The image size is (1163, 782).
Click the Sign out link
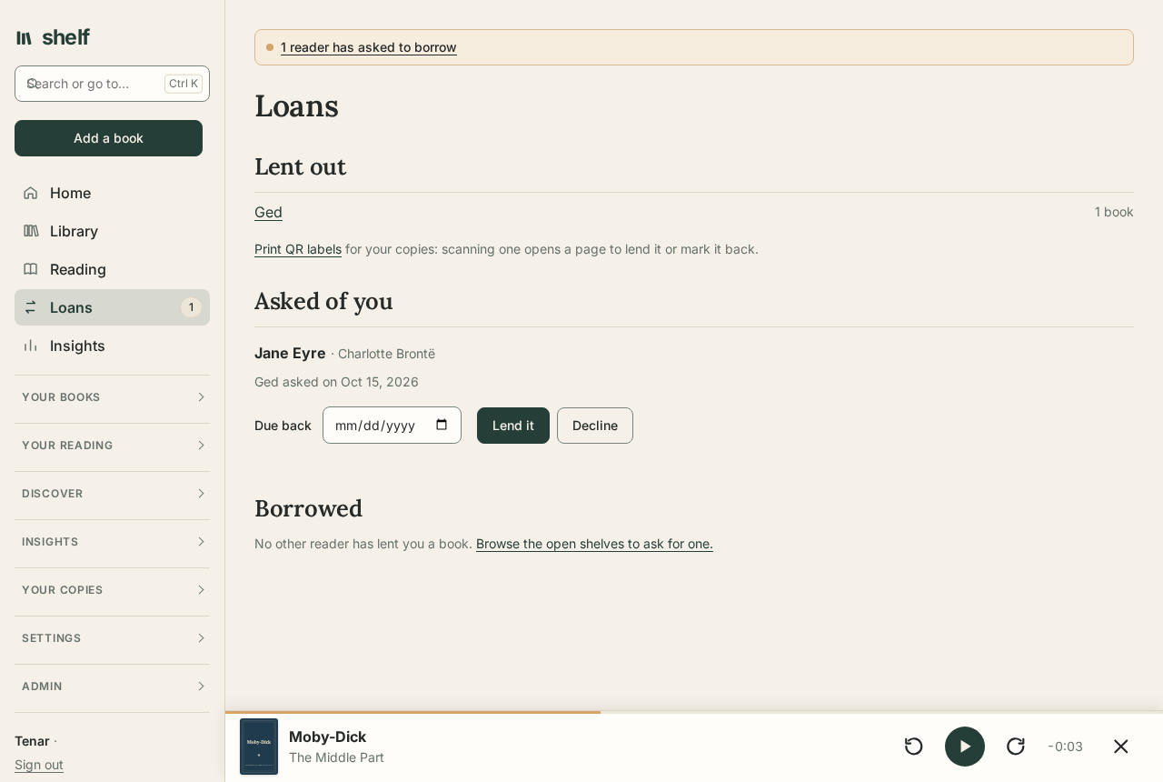pyautogui.click(x=39, y=765)
